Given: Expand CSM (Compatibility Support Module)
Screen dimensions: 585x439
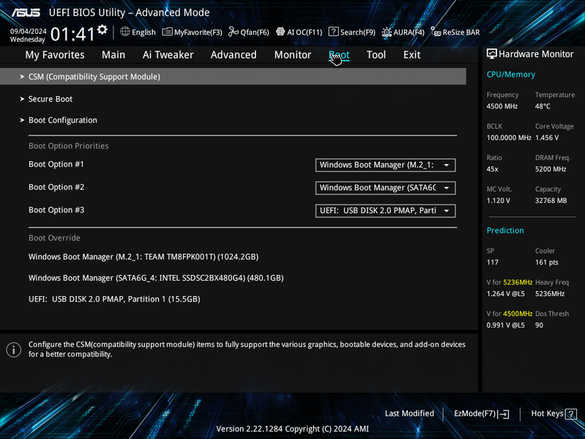Looking at the screenshot, I should coord(233,76).
